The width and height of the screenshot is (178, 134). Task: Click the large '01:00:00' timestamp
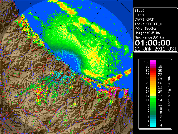153,43
